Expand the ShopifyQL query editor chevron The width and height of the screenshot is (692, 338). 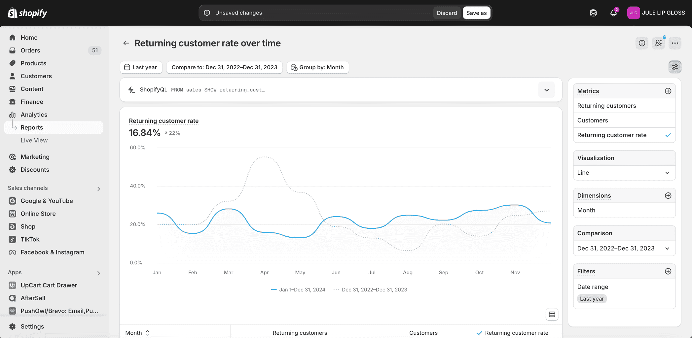tap(546, 90)
